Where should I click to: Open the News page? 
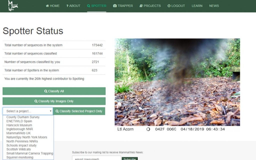pyautogui.click(x=214, y=6)
